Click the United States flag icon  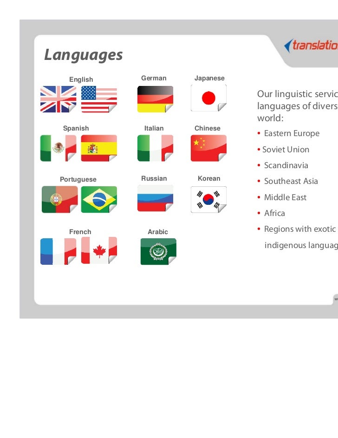pyautogui.click(x=99, y=99)
